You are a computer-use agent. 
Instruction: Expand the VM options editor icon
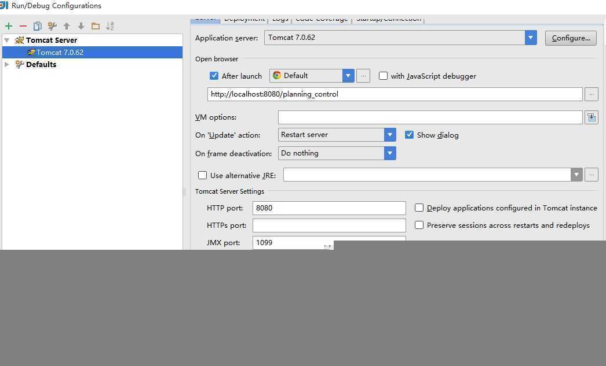coord(592,117)
